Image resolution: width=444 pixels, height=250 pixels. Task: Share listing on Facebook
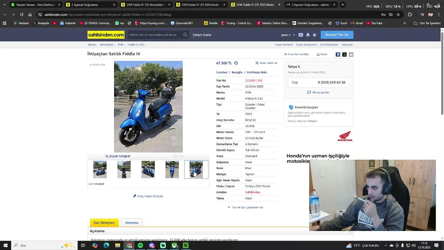pyautogui.click(x=338, y=55)
